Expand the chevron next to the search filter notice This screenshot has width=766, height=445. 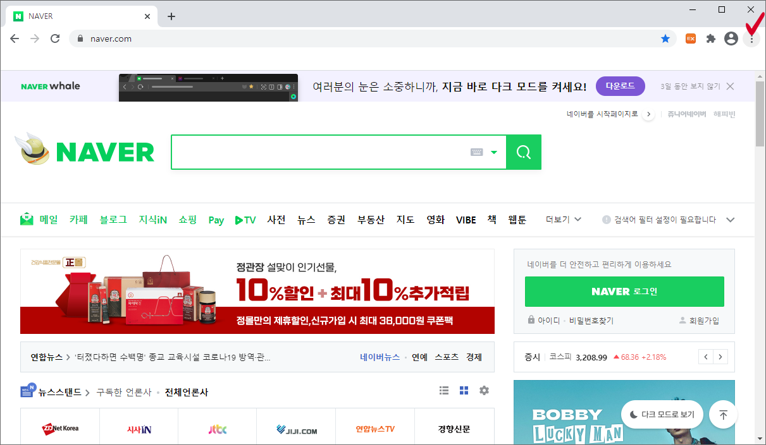coord(731,220)
